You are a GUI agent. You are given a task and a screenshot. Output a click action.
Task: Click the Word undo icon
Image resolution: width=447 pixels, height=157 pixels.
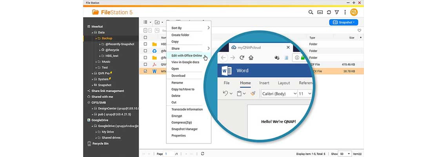point(225,93)
